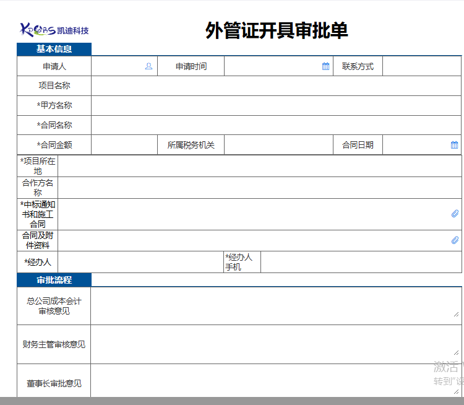Click the person picker icon in 申请人 field
464x405 pixels.
[x=148, y=66]
